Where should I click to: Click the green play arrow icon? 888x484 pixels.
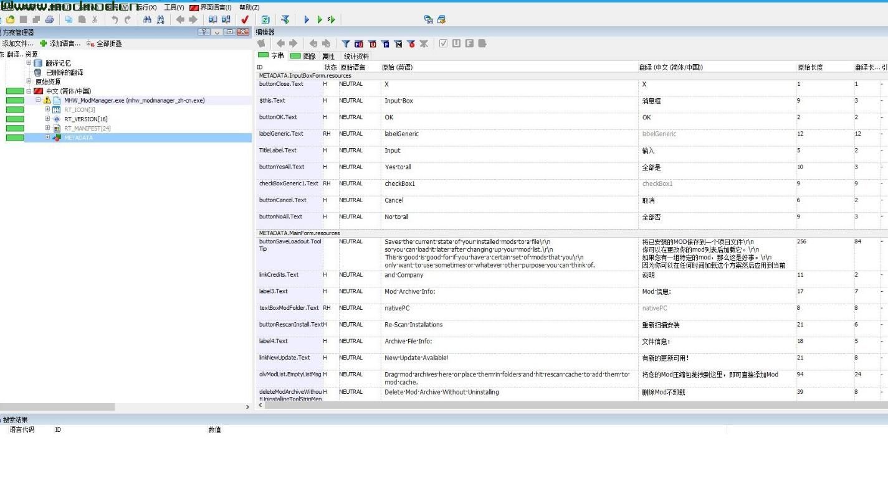click(x=319, y=19)
